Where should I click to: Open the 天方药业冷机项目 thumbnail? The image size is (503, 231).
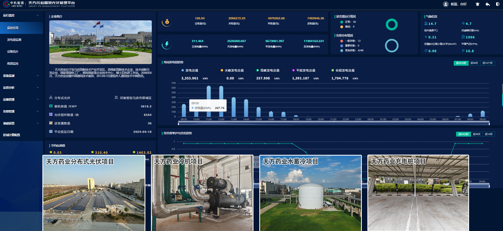[x=202, y=193]
